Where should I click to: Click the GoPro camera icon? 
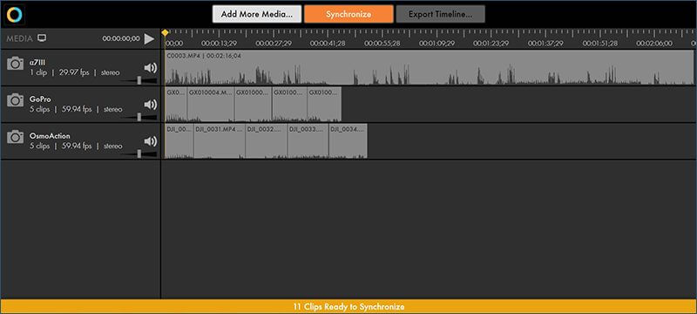tap(15, 100)
